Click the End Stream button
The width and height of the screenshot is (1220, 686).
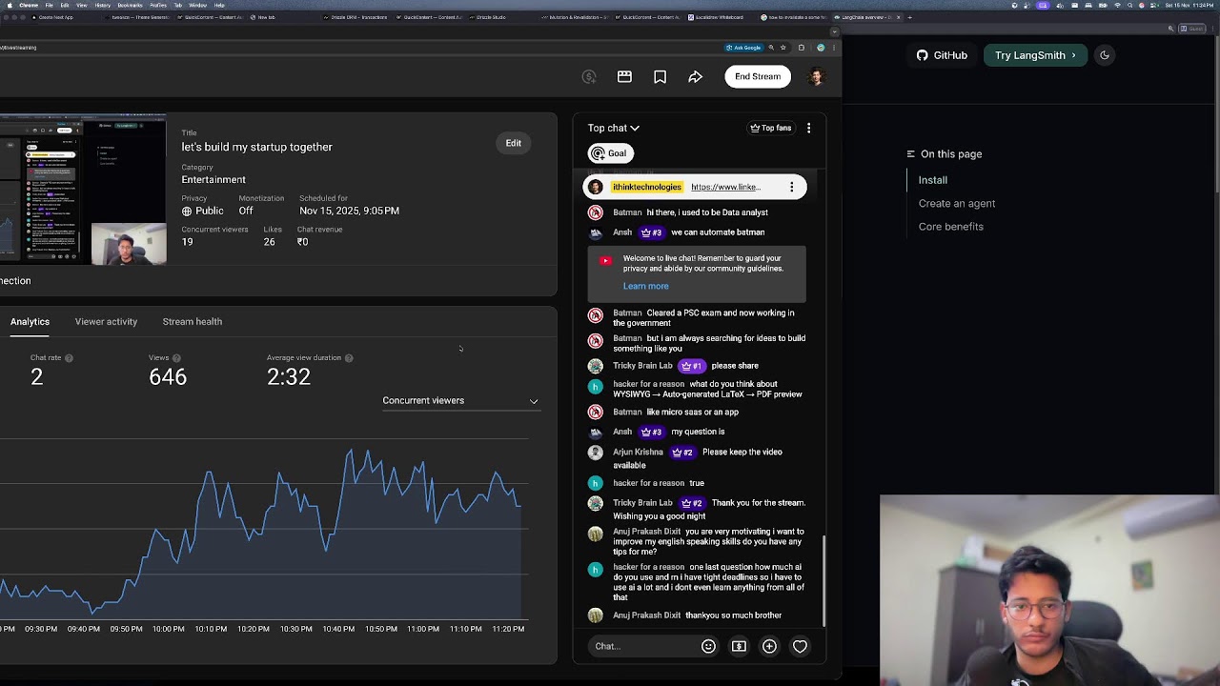click(758, 76)
